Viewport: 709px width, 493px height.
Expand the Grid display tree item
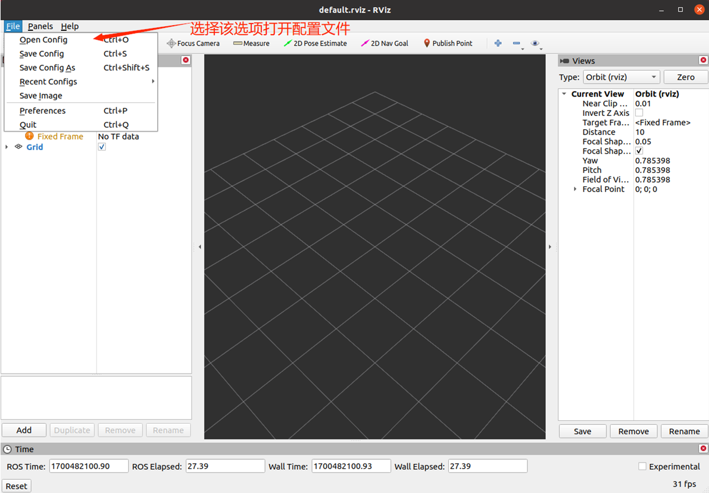click(7, 147)
